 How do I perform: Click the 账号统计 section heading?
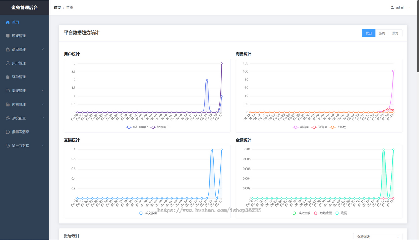pyautogui.click(x=72, y=236)
